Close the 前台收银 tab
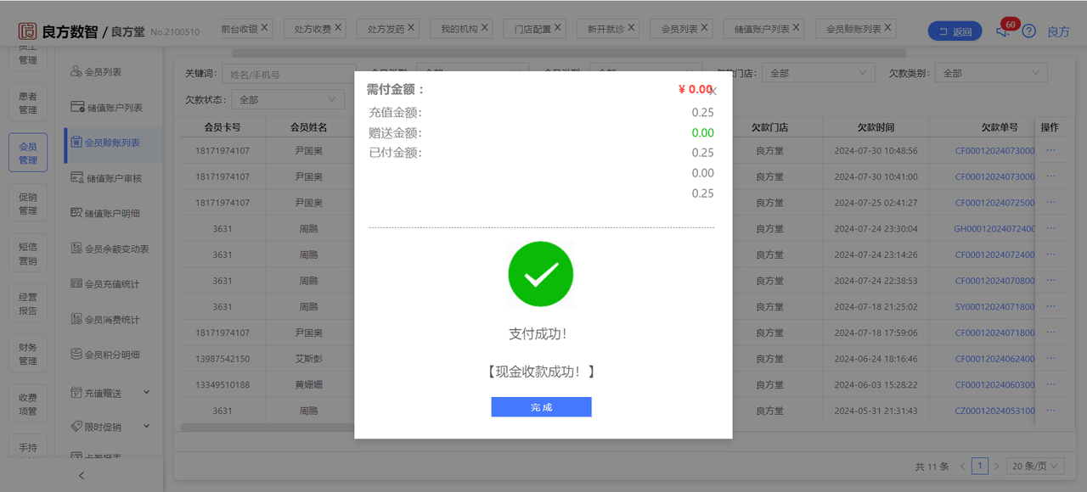 [264, 28]
